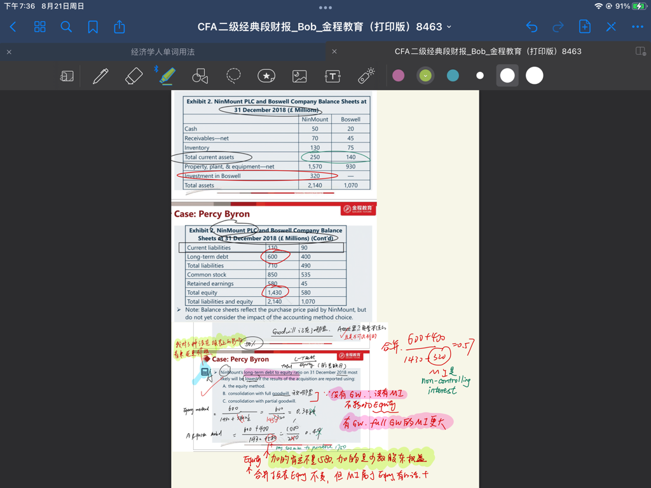
Task: Redo the last undone action
Action: coord(558,27)
